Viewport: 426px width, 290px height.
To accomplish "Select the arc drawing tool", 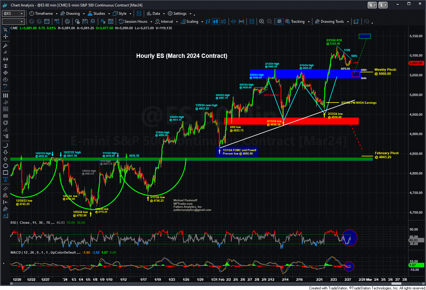I will point(5,145).
